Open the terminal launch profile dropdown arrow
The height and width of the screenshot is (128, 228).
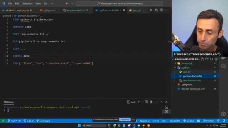click(x=142, y=102)
